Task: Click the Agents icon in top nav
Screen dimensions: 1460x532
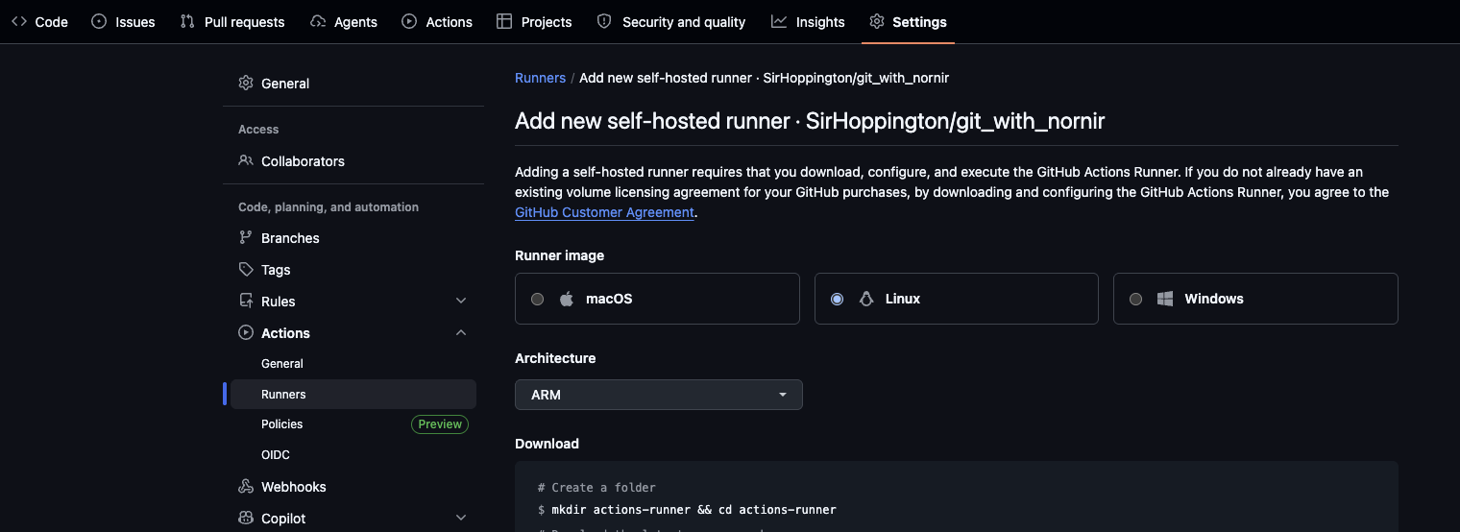Action: (318, 21)
